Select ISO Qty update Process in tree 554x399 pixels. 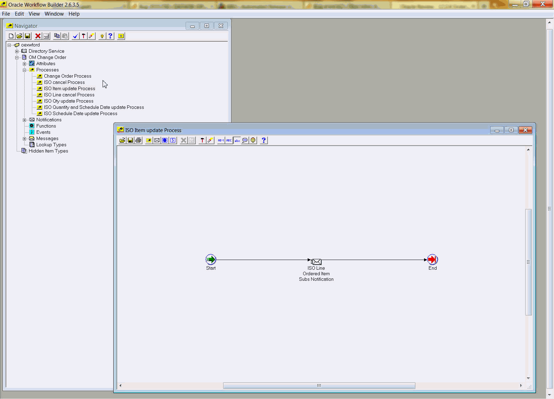click(69, 101)
